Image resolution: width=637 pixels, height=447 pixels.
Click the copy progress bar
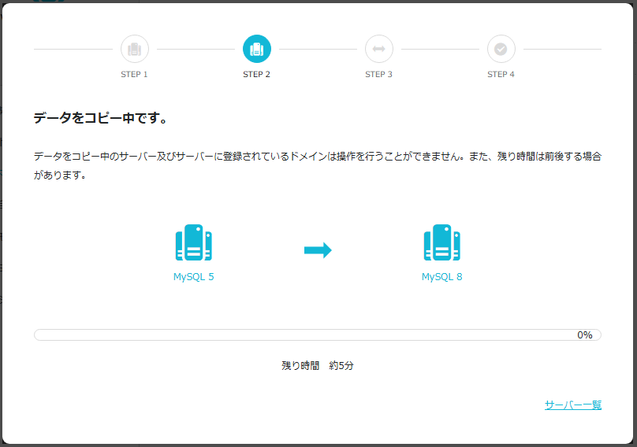click(318, 335)
